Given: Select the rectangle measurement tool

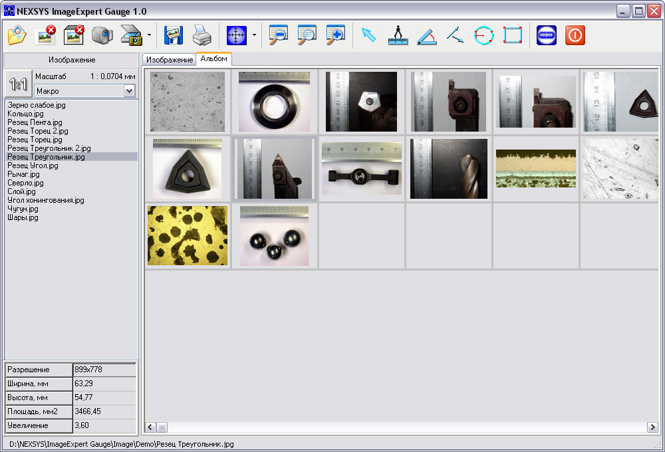Looking at the screenshot, I should 513,35.
